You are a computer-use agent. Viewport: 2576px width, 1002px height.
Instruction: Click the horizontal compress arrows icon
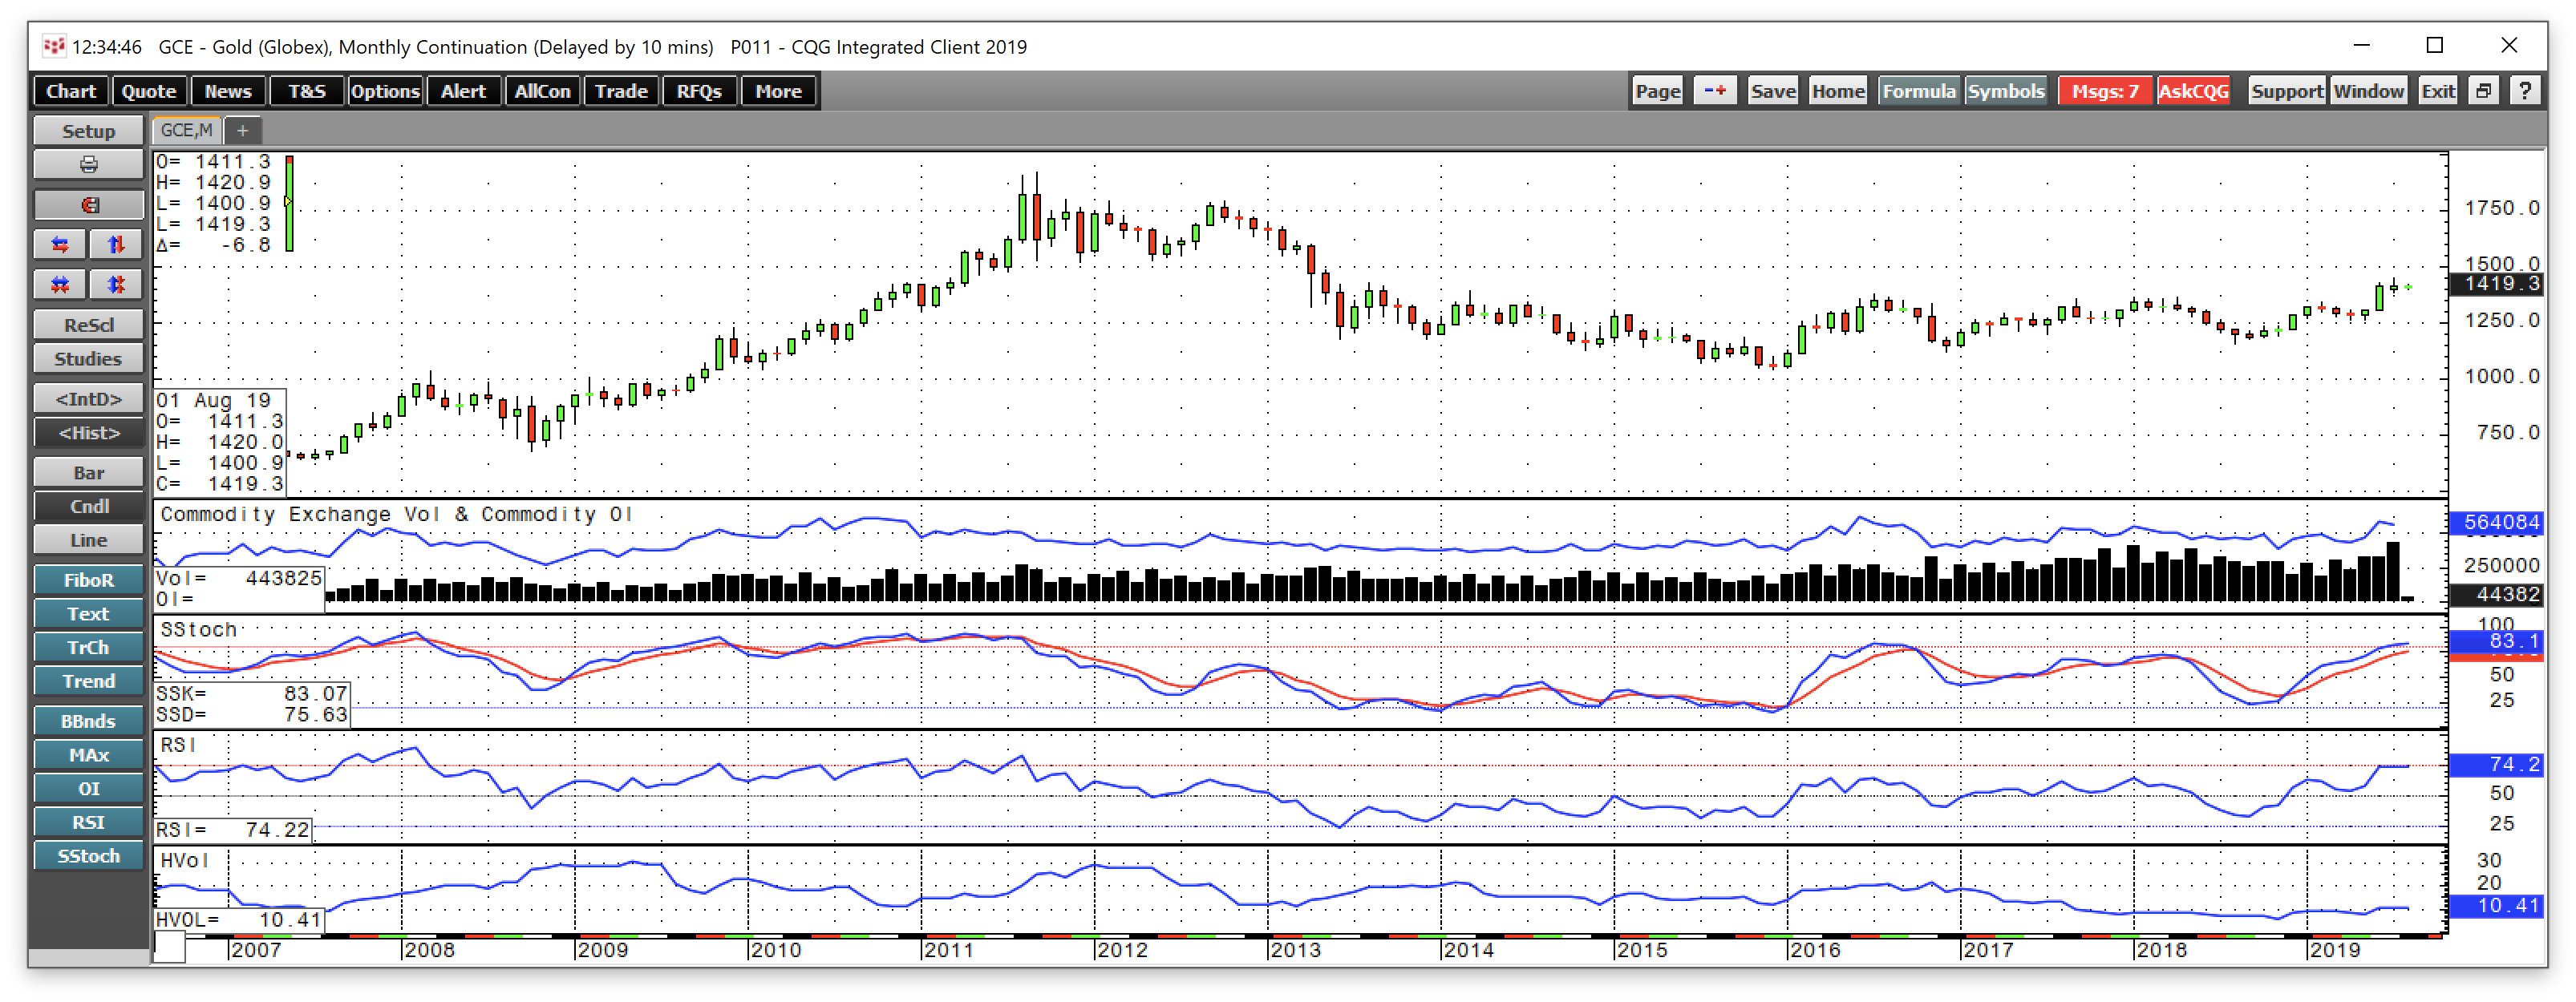click(x=60, y=285)
